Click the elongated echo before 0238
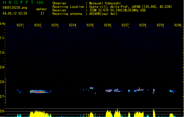Screen dimensions: 184x117 pos(139,90)
